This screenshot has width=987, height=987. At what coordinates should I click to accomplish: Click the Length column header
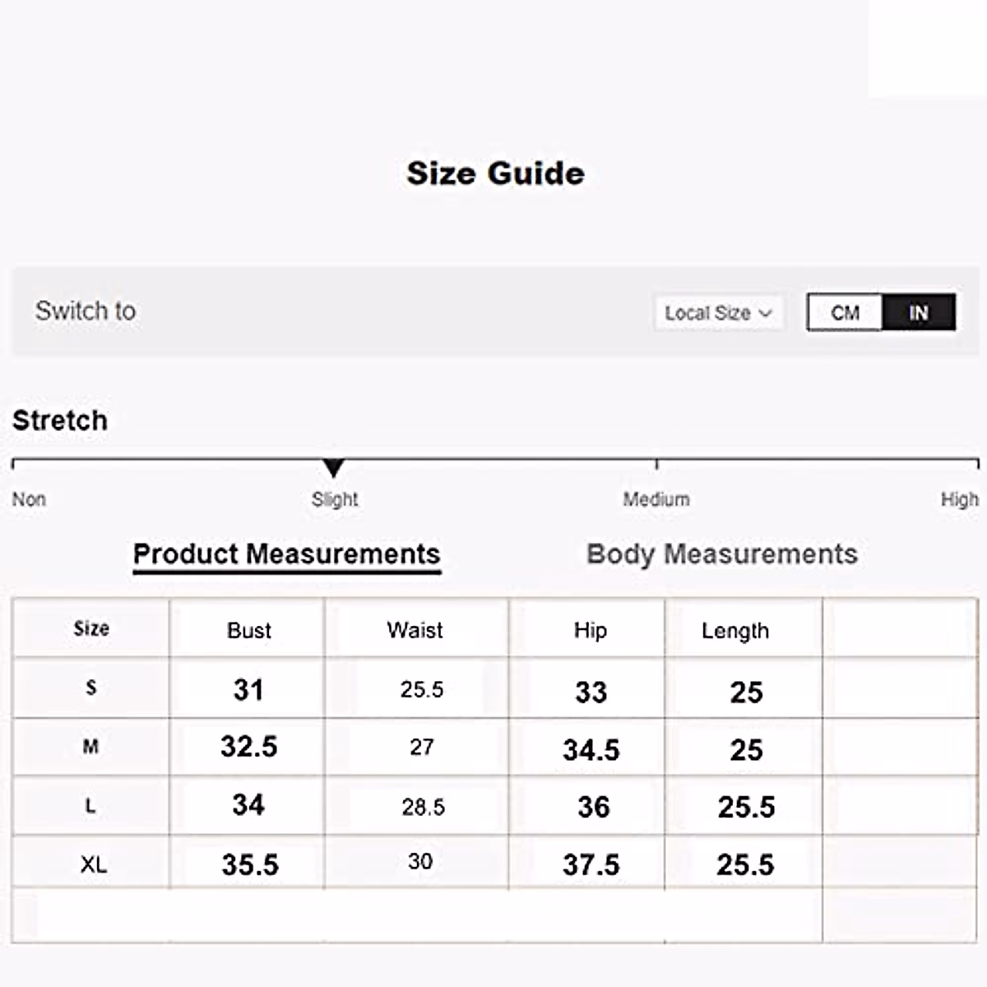[734, 631]
